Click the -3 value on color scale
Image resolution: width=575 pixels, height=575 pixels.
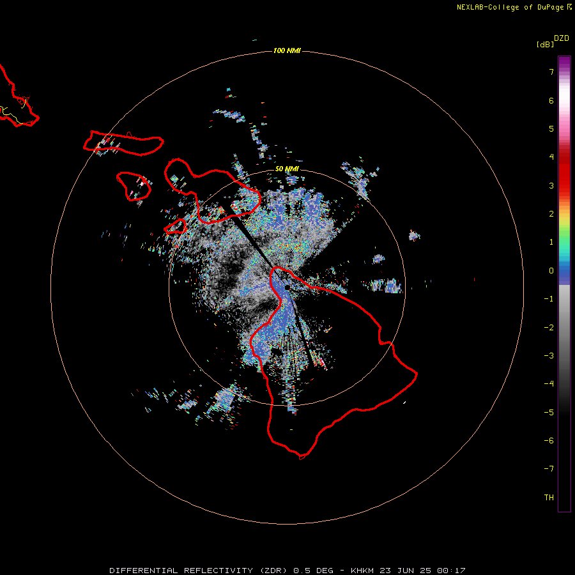pyautogui.click(x=549, y=356)
